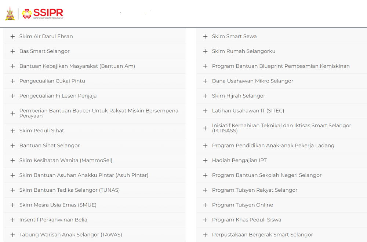Image resolution: width=367 pixels, height=242 pixels.
Task: Open 'Program Pendidikan Anak-anak Pekerja Ladang' text
Action: coord(273,146)
